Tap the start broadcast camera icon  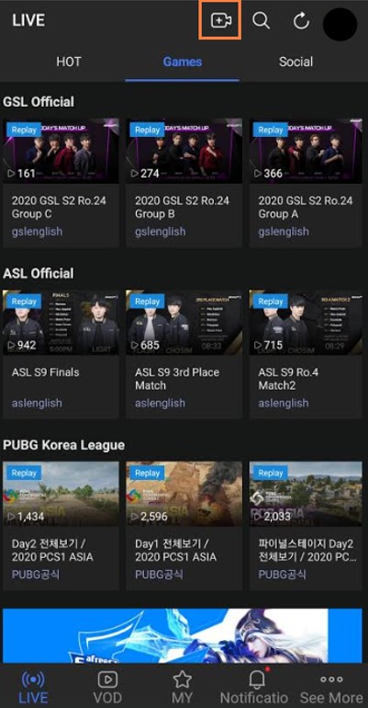[x=221, y=20]
